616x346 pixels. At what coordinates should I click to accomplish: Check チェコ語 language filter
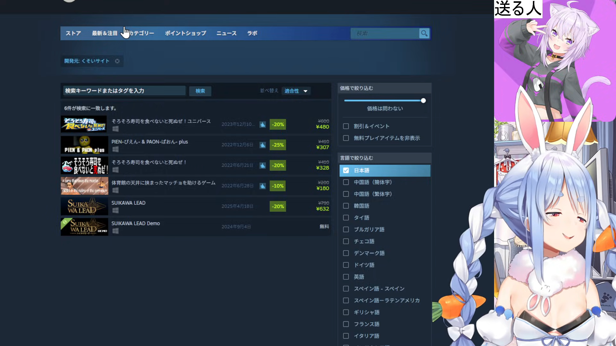(x=346, y=242)
